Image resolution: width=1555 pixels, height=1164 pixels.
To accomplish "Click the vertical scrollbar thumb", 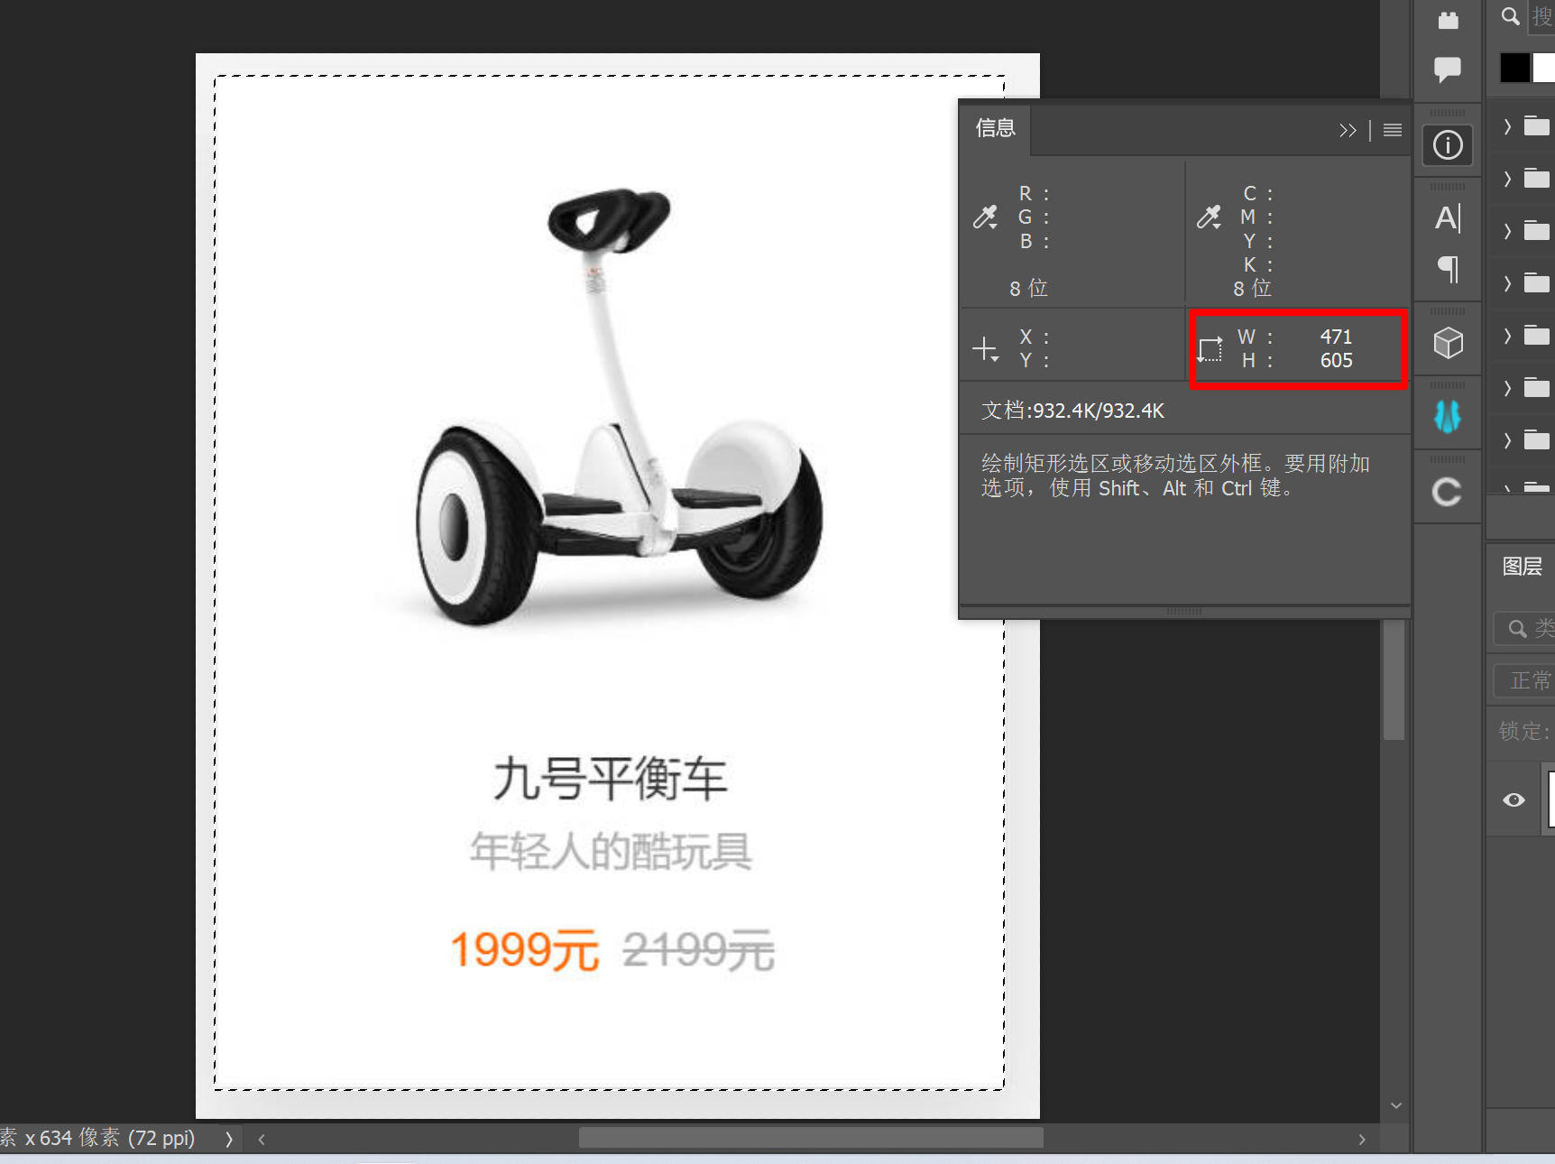I will tap(1394, 681).
